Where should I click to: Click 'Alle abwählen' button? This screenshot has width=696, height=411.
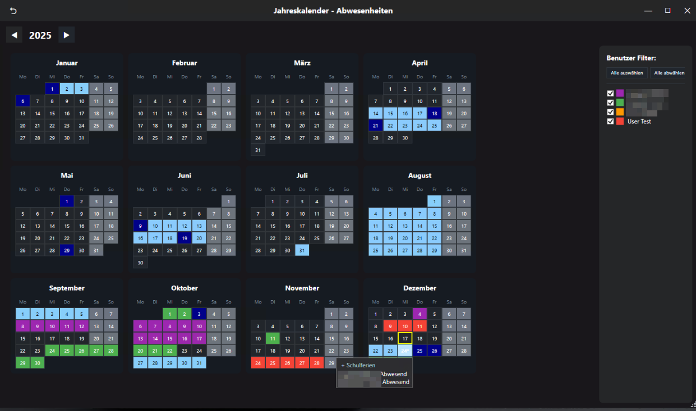tap(669, 73)
